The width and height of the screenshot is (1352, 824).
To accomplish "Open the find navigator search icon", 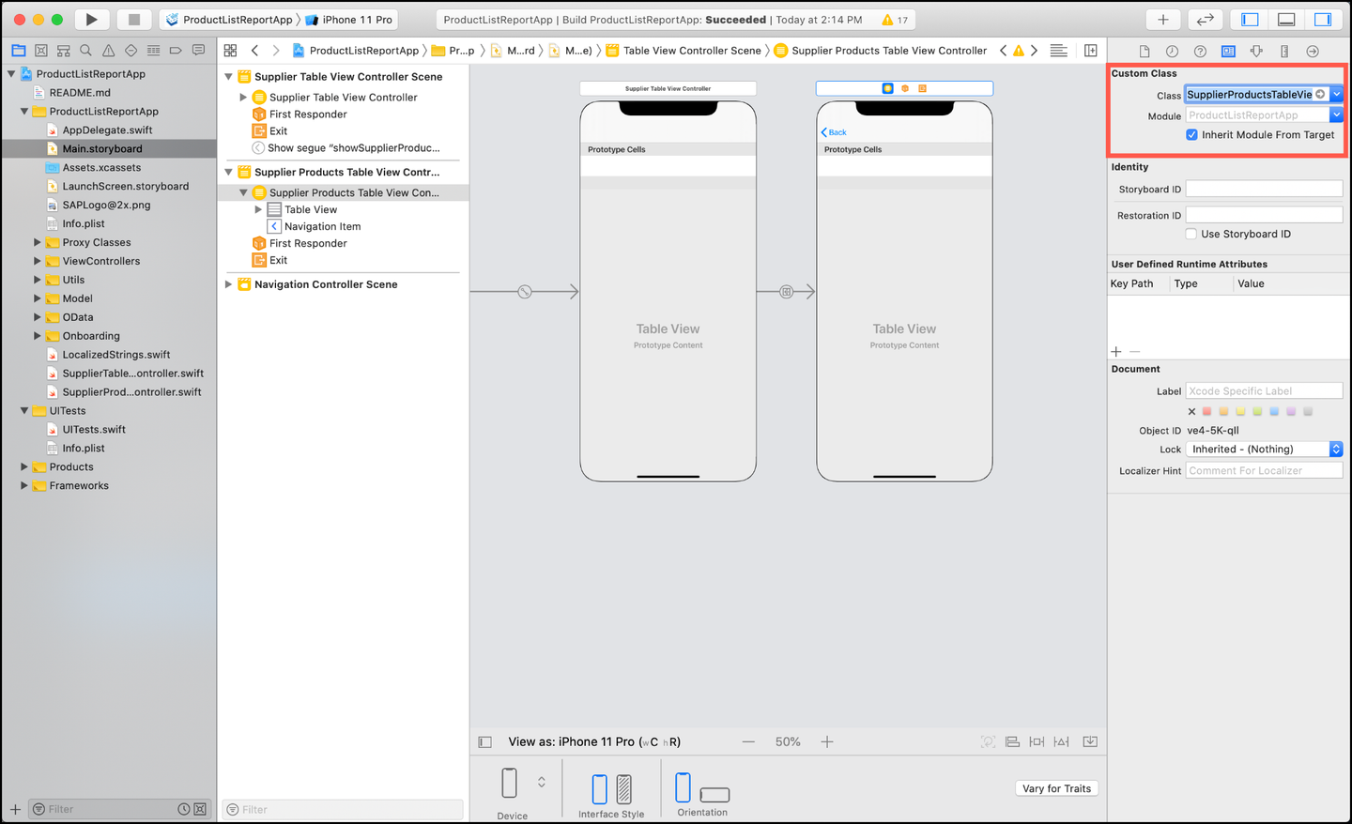I will [85, 51].
